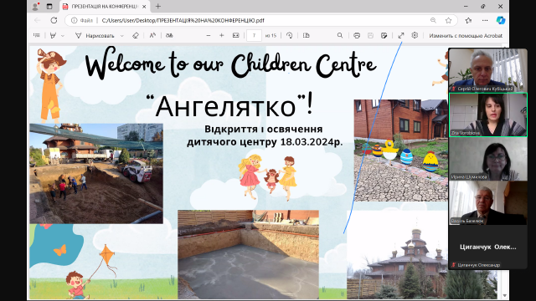This screenshot has width=536, height=301.
Task: Enter PDF full screen mode
Action: click(x=401, y=35)
